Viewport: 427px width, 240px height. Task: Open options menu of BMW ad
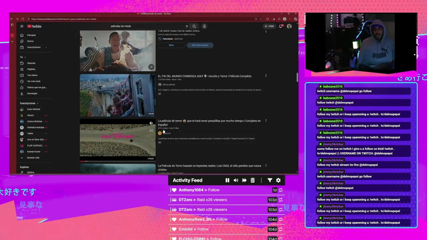click(x=266, y=31)
